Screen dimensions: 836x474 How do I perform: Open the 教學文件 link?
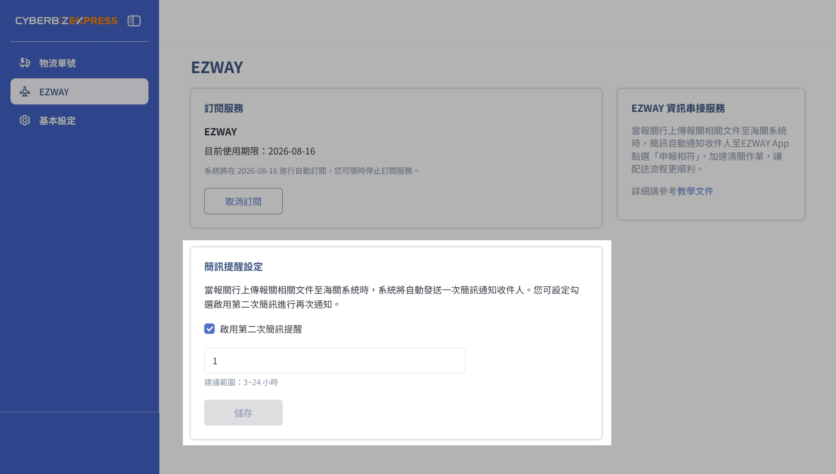[x=695, y=191]
